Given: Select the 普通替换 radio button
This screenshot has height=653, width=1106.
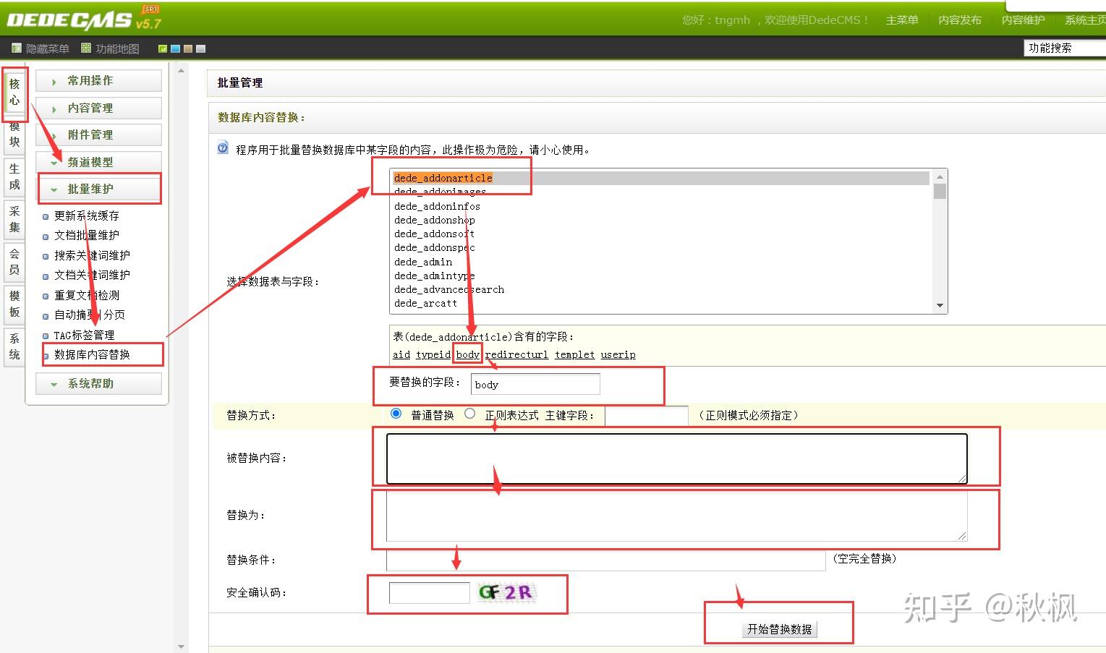Looking at the screenshot, I should (x=396, y=414).
